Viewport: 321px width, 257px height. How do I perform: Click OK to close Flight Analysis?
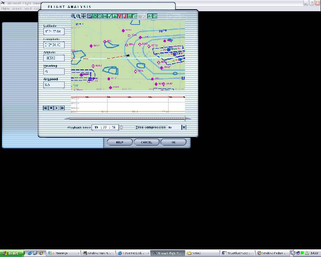click(173, 142)
